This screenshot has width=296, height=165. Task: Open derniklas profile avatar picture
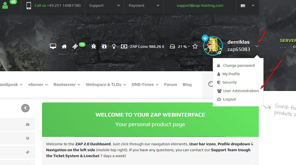pyautogui.click(x=213, y=46)
